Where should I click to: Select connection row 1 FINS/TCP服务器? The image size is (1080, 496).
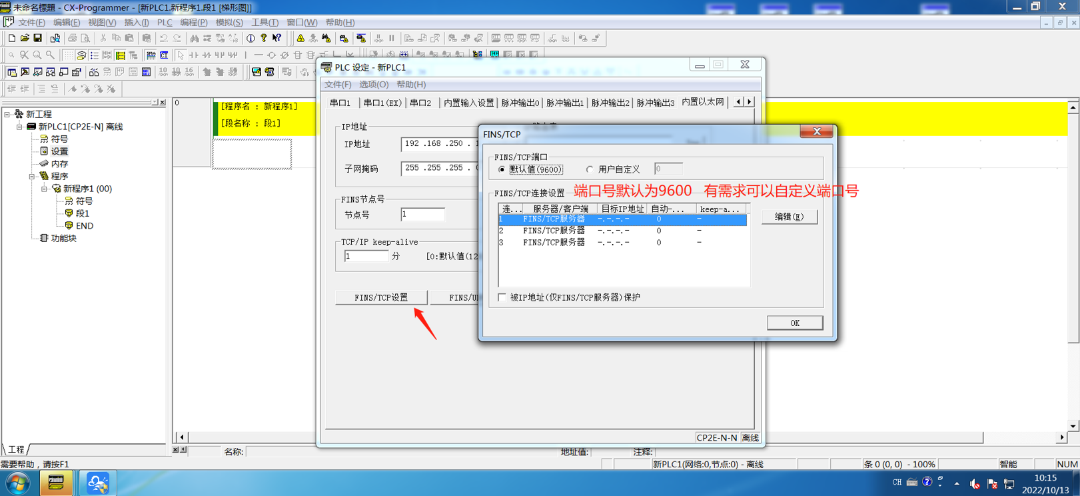622,219
